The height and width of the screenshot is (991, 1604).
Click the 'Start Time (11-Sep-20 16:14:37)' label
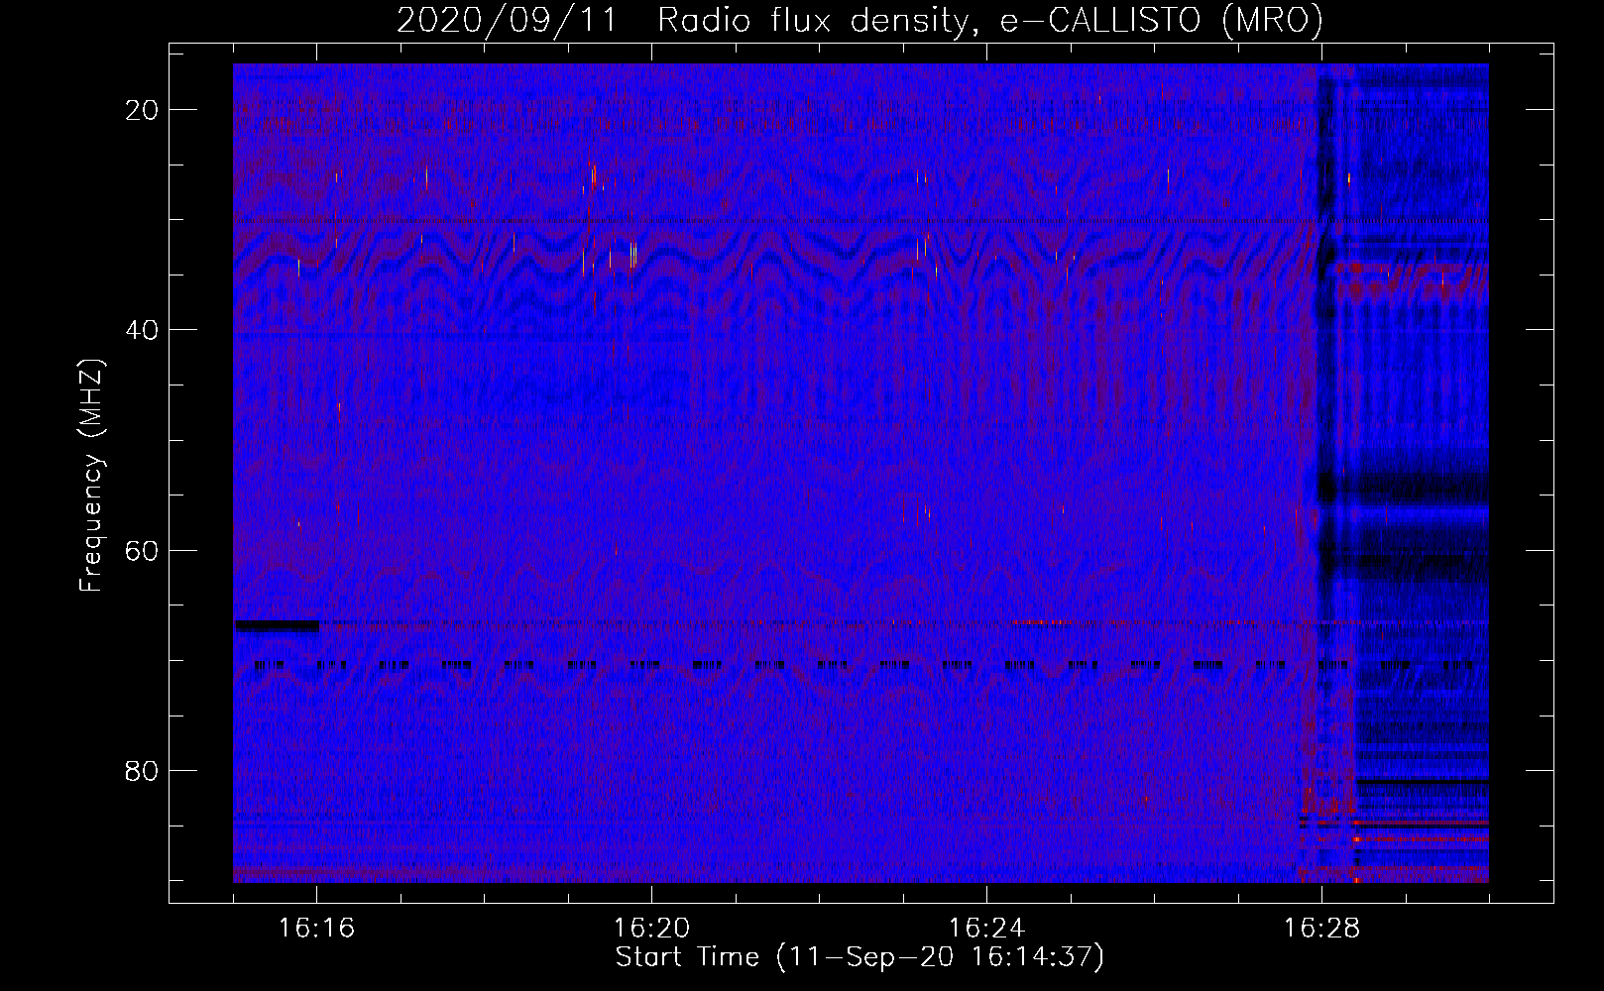click(859, 957)
